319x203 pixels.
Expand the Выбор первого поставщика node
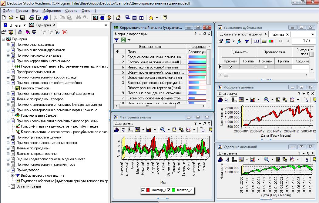click(x=13, y=175)
